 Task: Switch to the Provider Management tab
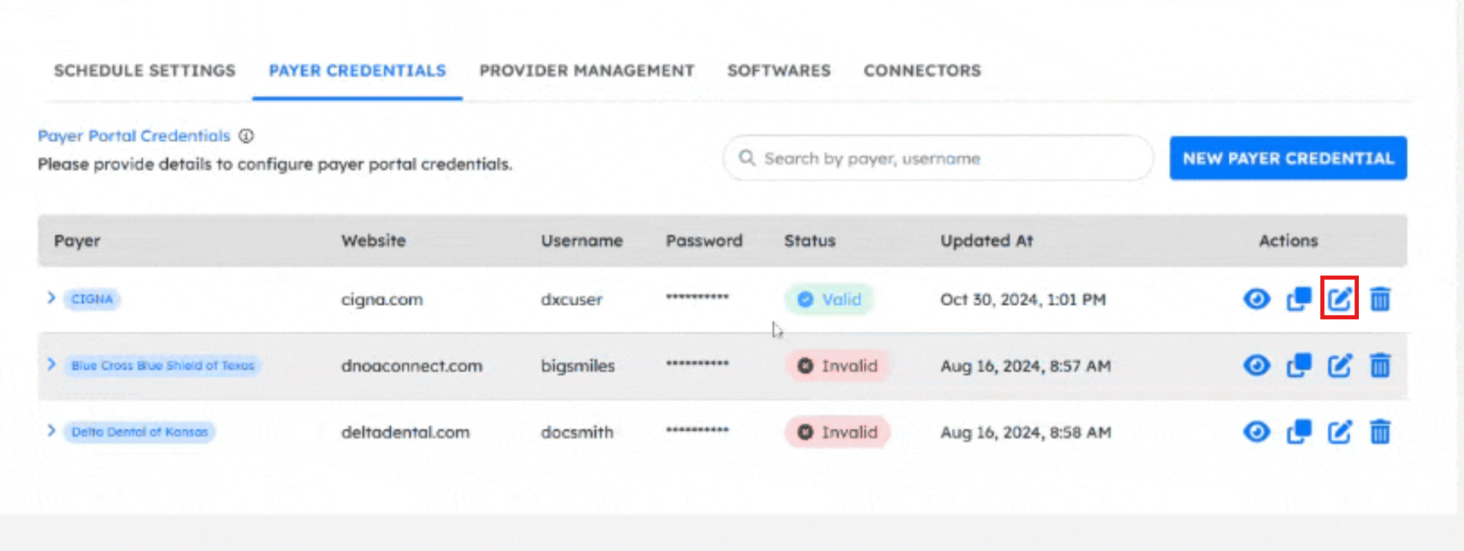(x=587, y=70)
